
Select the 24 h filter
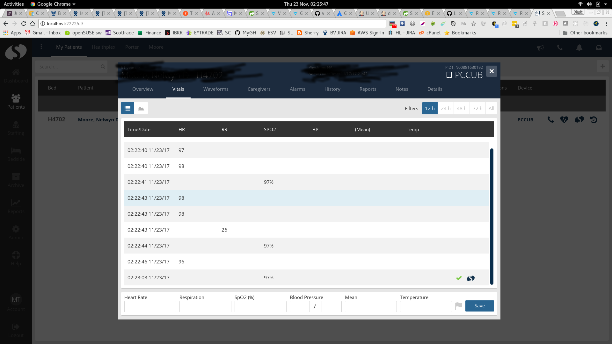(x=446, y=108)
